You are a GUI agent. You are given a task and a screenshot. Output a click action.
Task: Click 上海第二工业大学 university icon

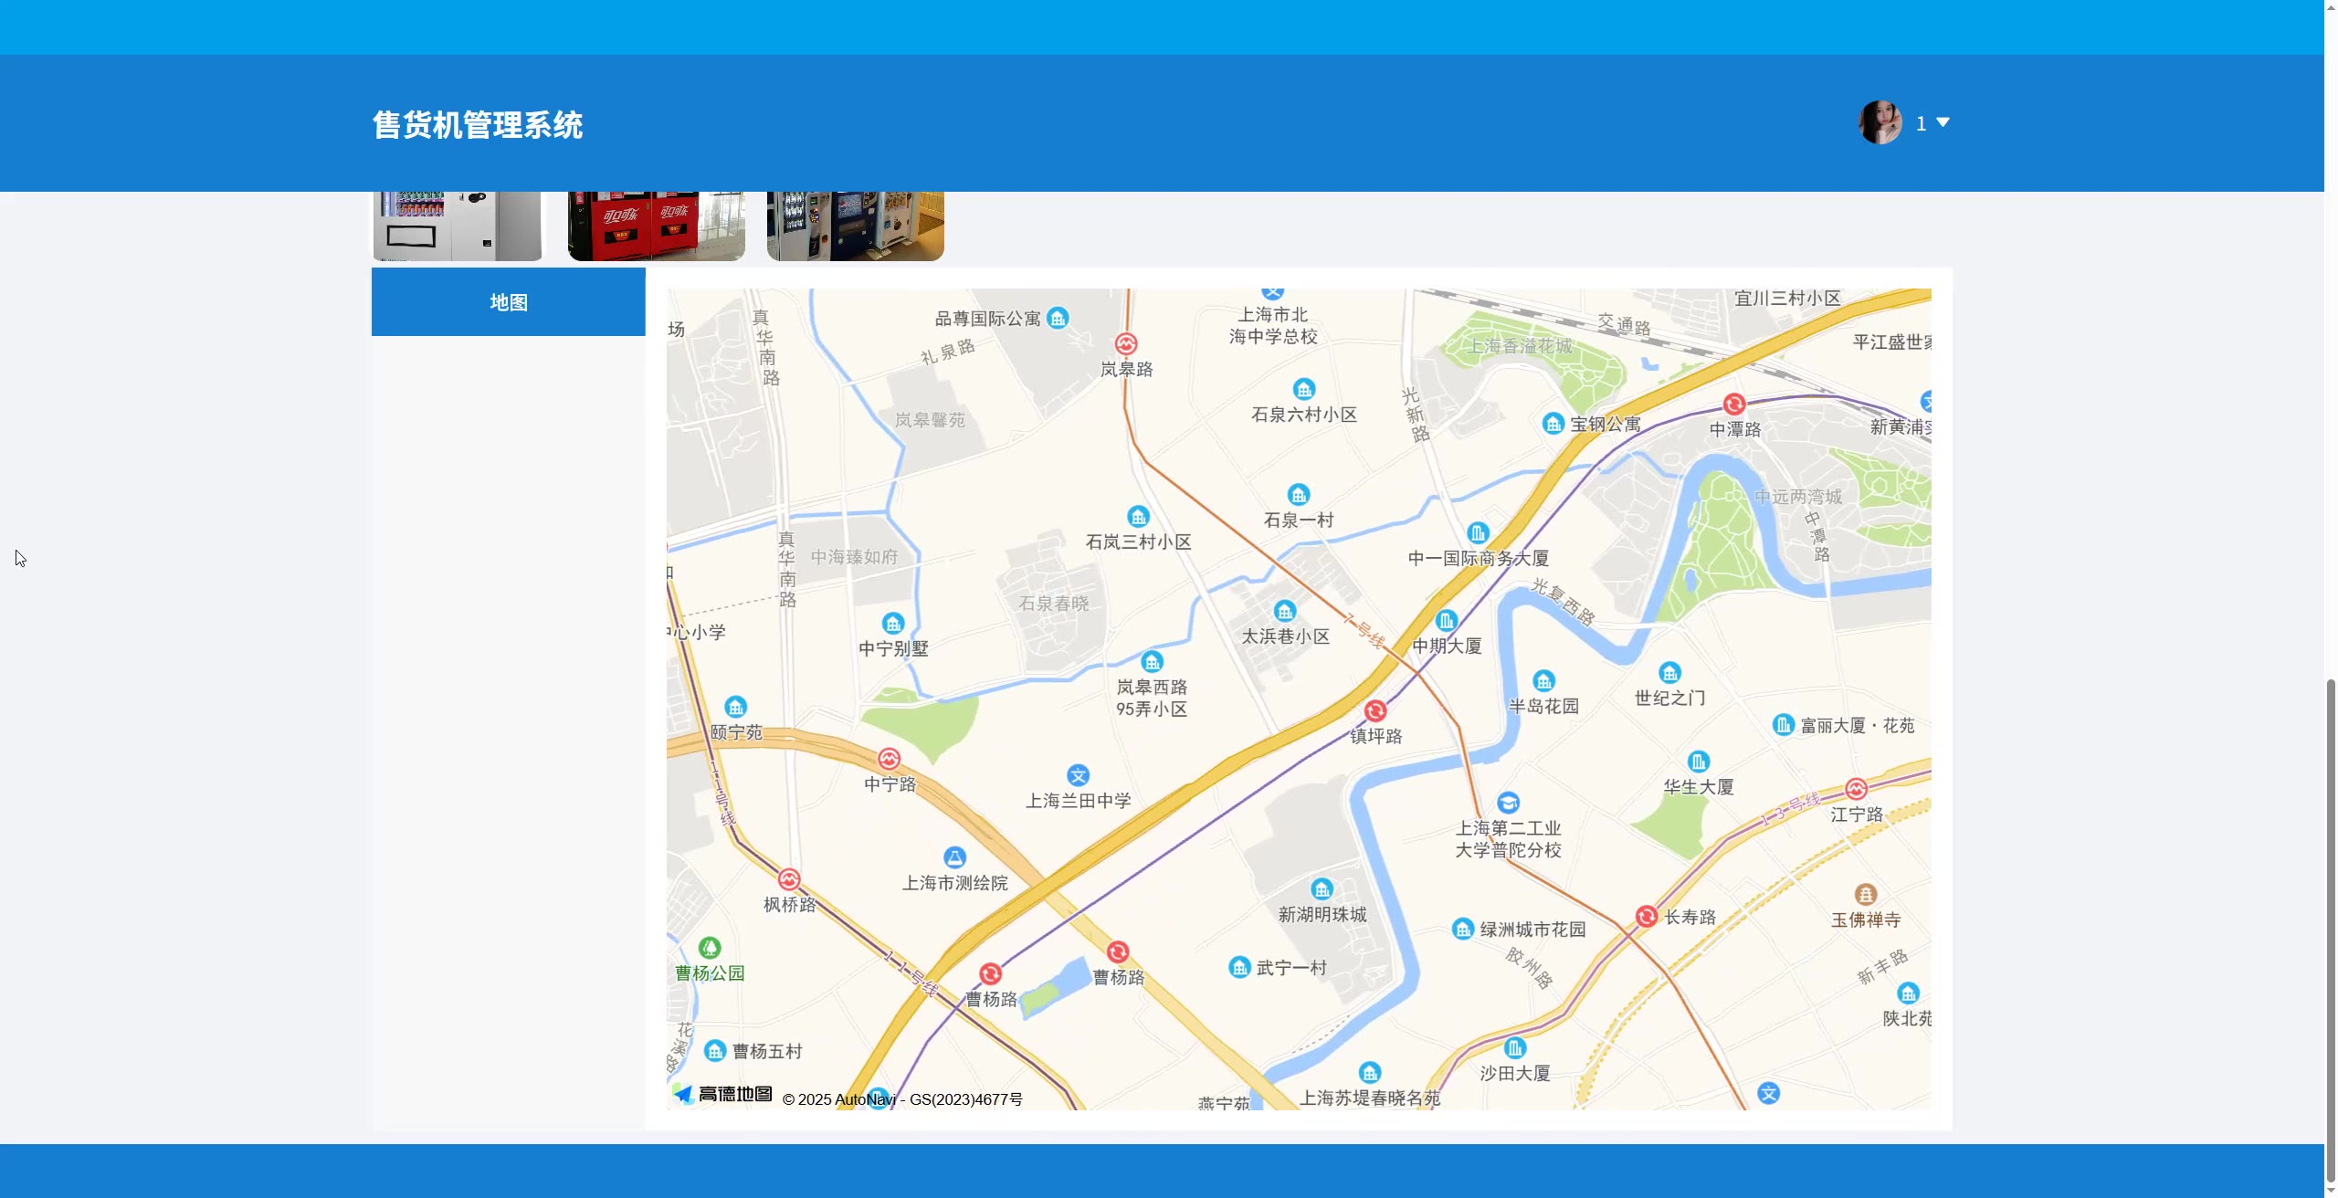(x=1509, y=803)
